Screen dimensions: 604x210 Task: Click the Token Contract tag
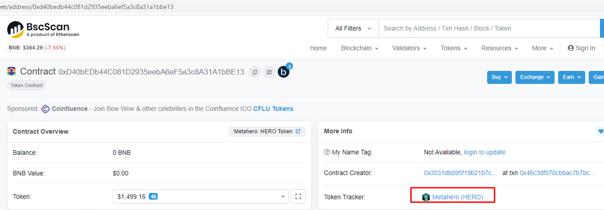(x=27, y=85)
